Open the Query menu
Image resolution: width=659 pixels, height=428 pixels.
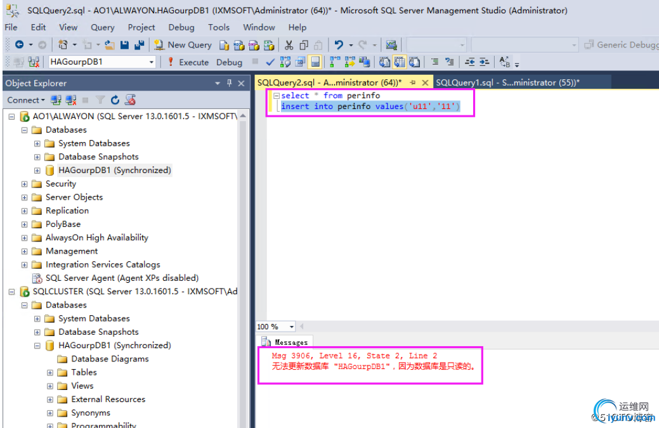click(103, 27)
